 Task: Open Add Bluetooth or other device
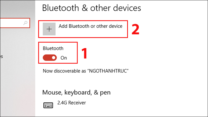point(83,29)
